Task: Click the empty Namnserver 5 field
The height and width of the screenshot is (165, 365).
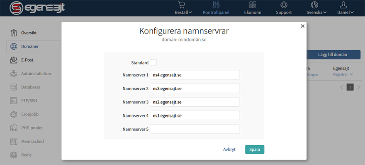Action: [x=195, y=129]
